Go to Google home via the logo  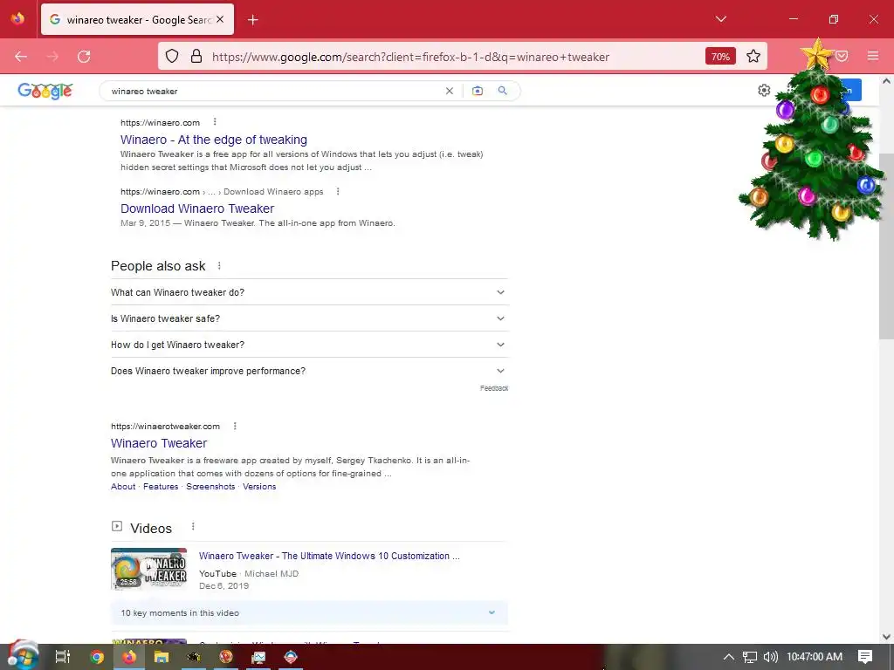pos(45,91)
